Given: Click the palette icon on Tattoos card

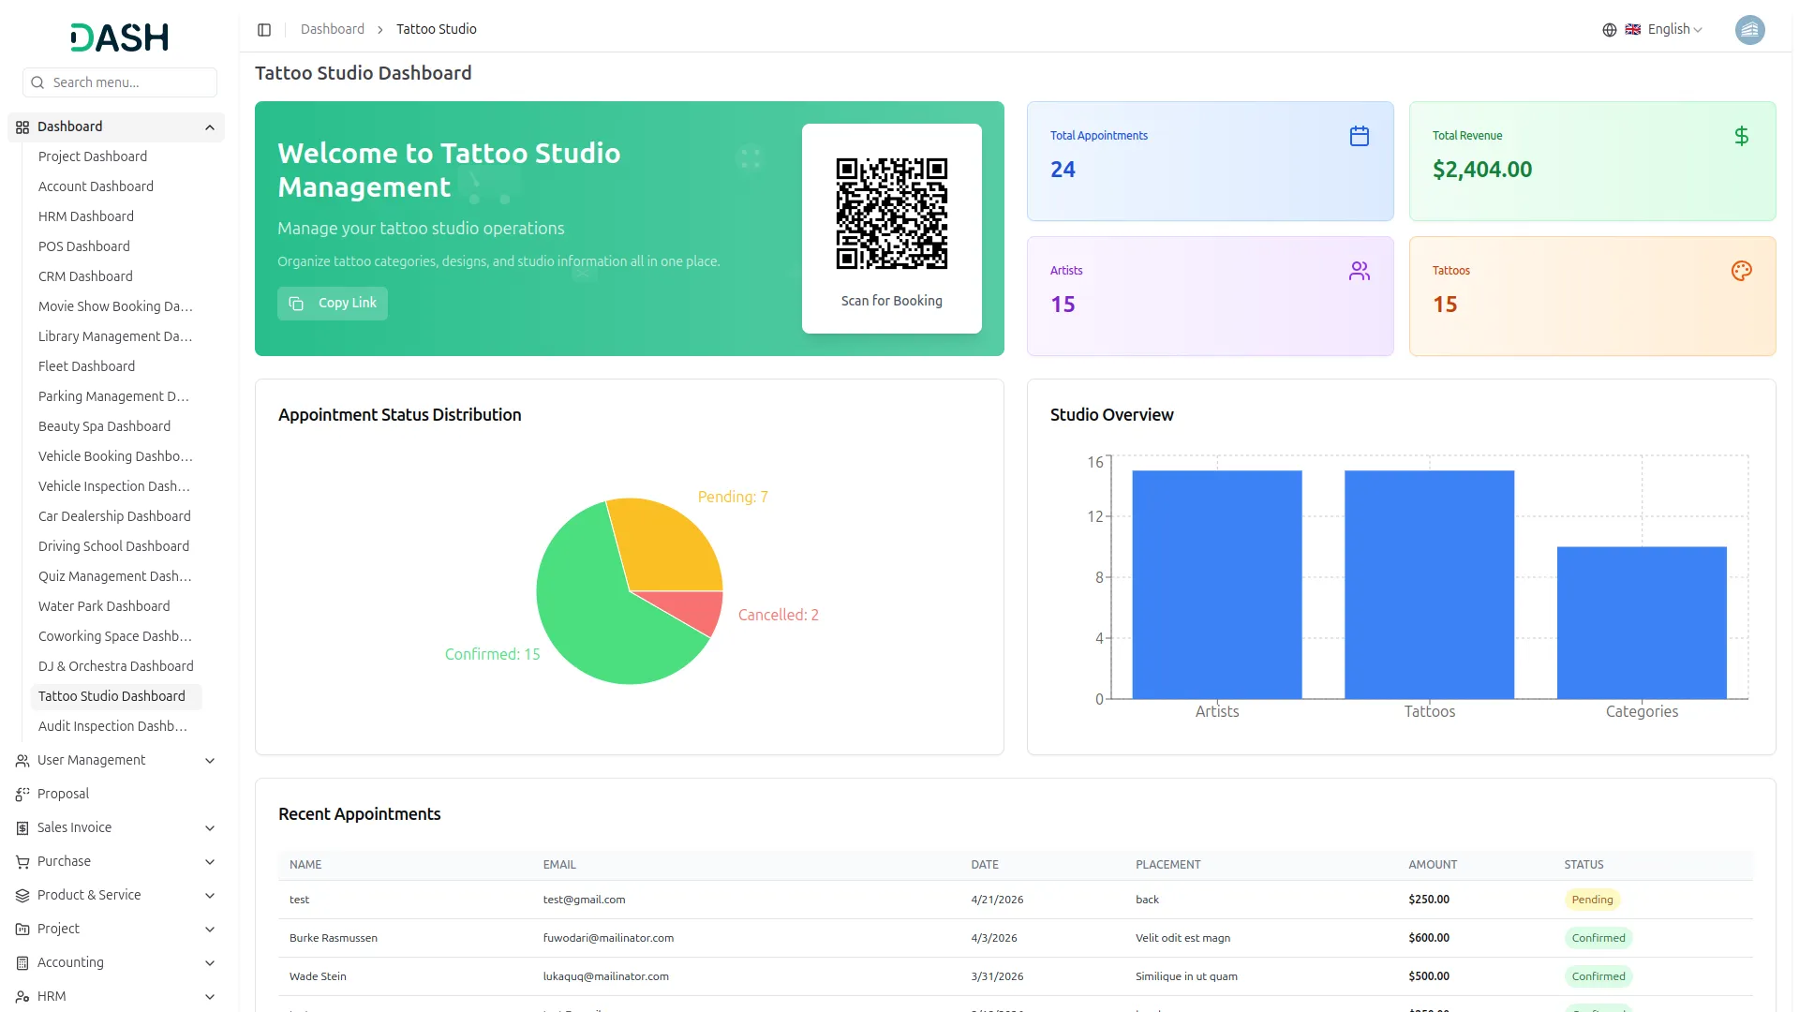Looking at the screenshot, I should [1741, 271].
